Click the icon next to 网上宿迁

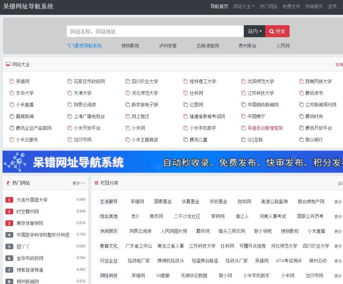pos(128,116)
